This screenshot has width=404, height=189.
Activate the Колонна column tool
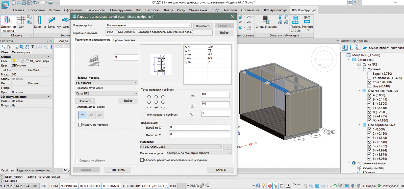tap(40, 22)
